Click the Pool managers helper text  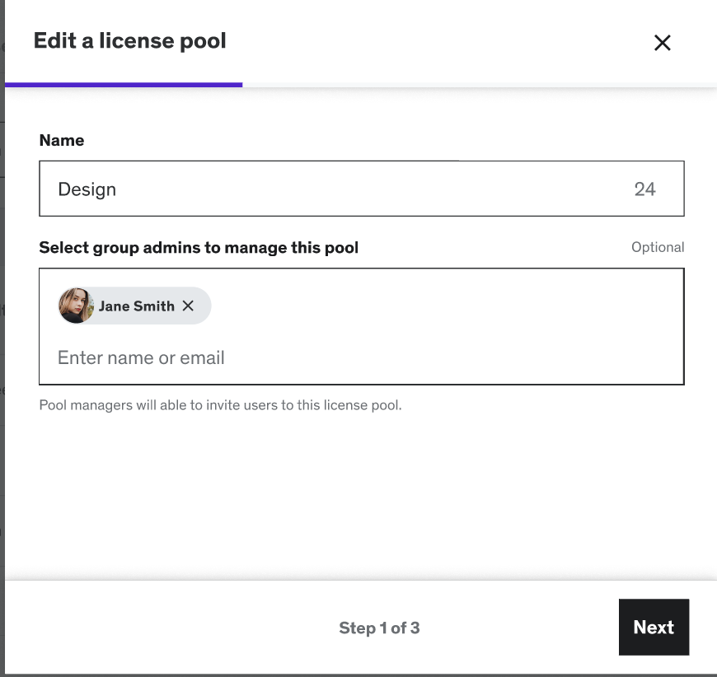tap(220, 405)
